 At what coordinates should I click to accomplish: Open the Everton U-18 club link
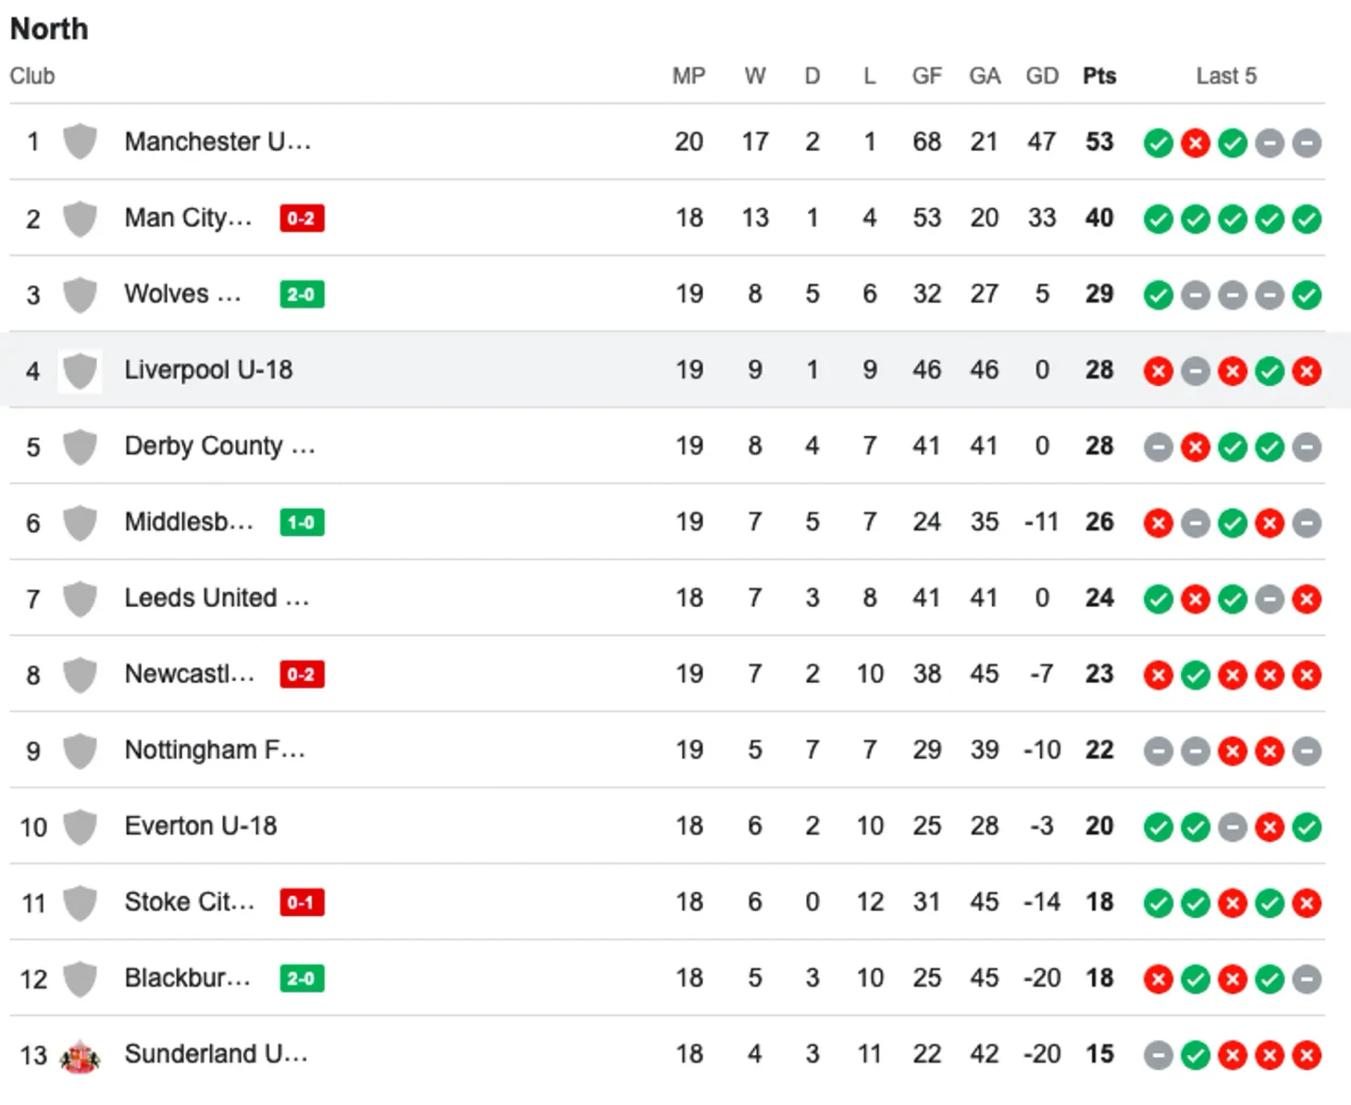(x=201, y=826)
